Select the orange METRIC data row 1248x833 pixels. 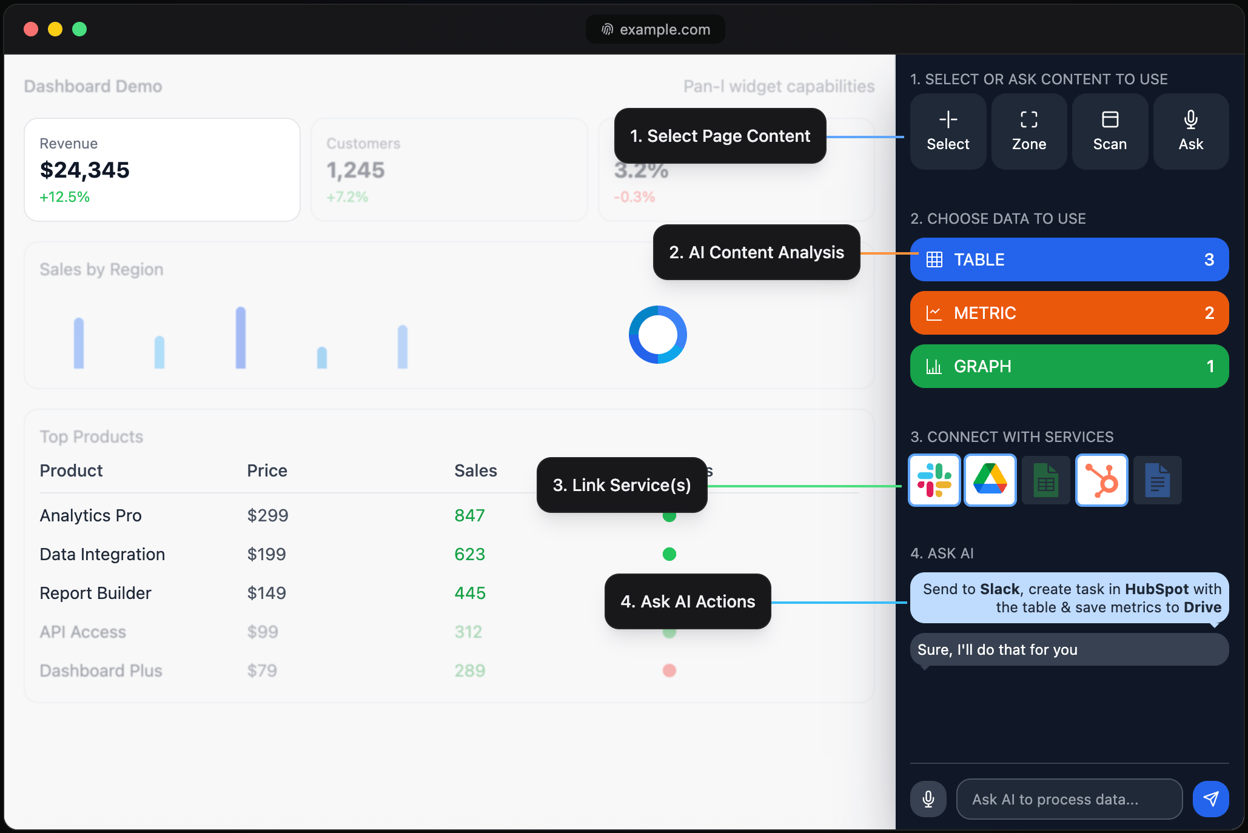[x=1069, y=313]
